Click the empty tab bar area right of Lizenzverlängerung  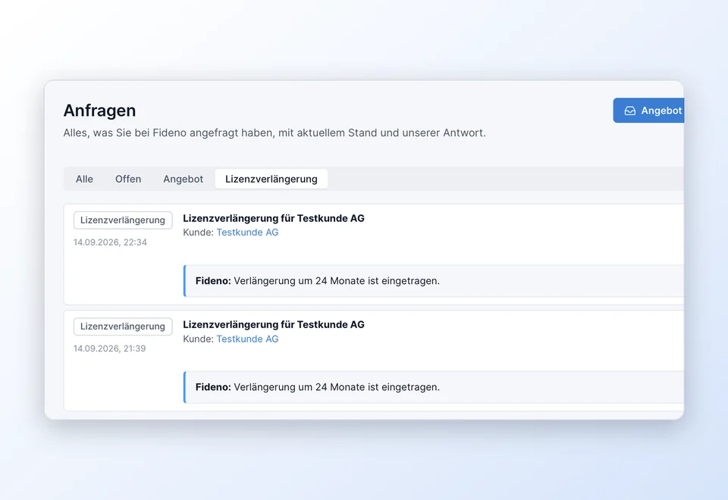[506, 179]
